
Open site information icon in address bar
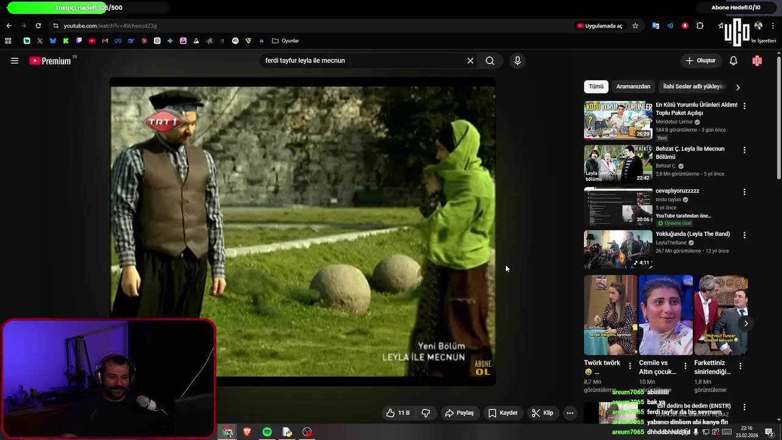click(x=56, y=26)
